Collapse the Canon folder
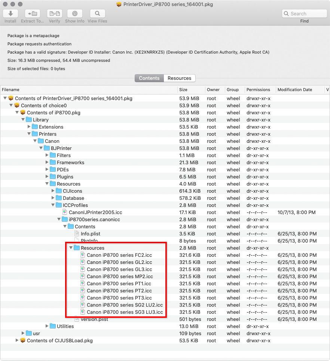 click(35, 141)
